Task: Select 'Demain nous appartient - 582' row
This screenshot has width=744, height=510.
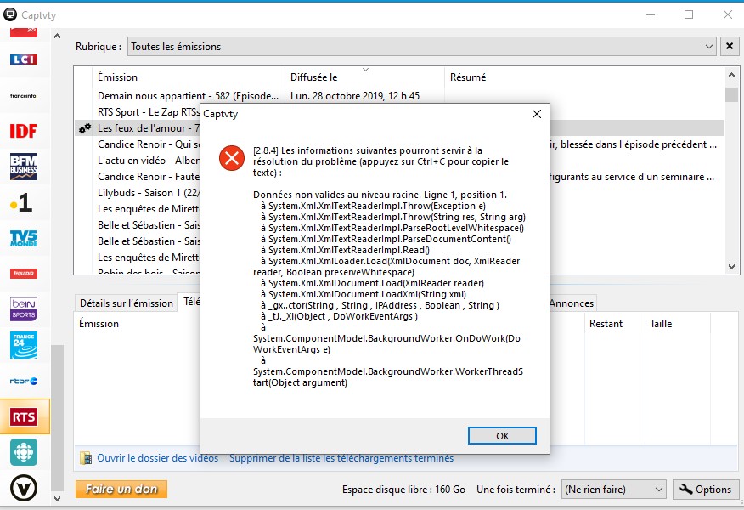Action: click(x=187, y=96)
